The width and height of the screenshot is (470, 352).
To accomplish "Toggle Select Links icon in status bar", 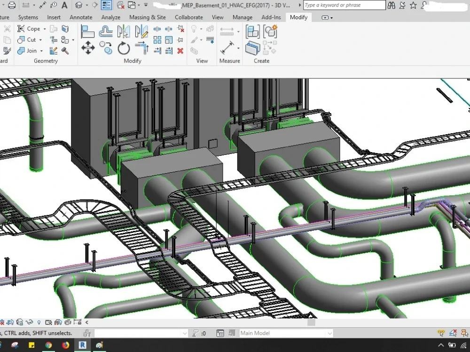I will coord(441,333).
